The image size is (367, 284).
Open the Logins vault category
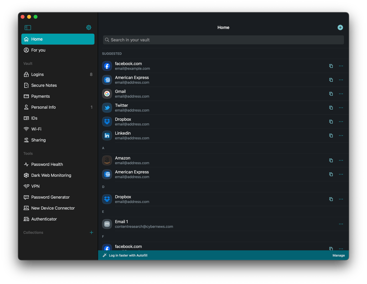click(x=58, y=74)
